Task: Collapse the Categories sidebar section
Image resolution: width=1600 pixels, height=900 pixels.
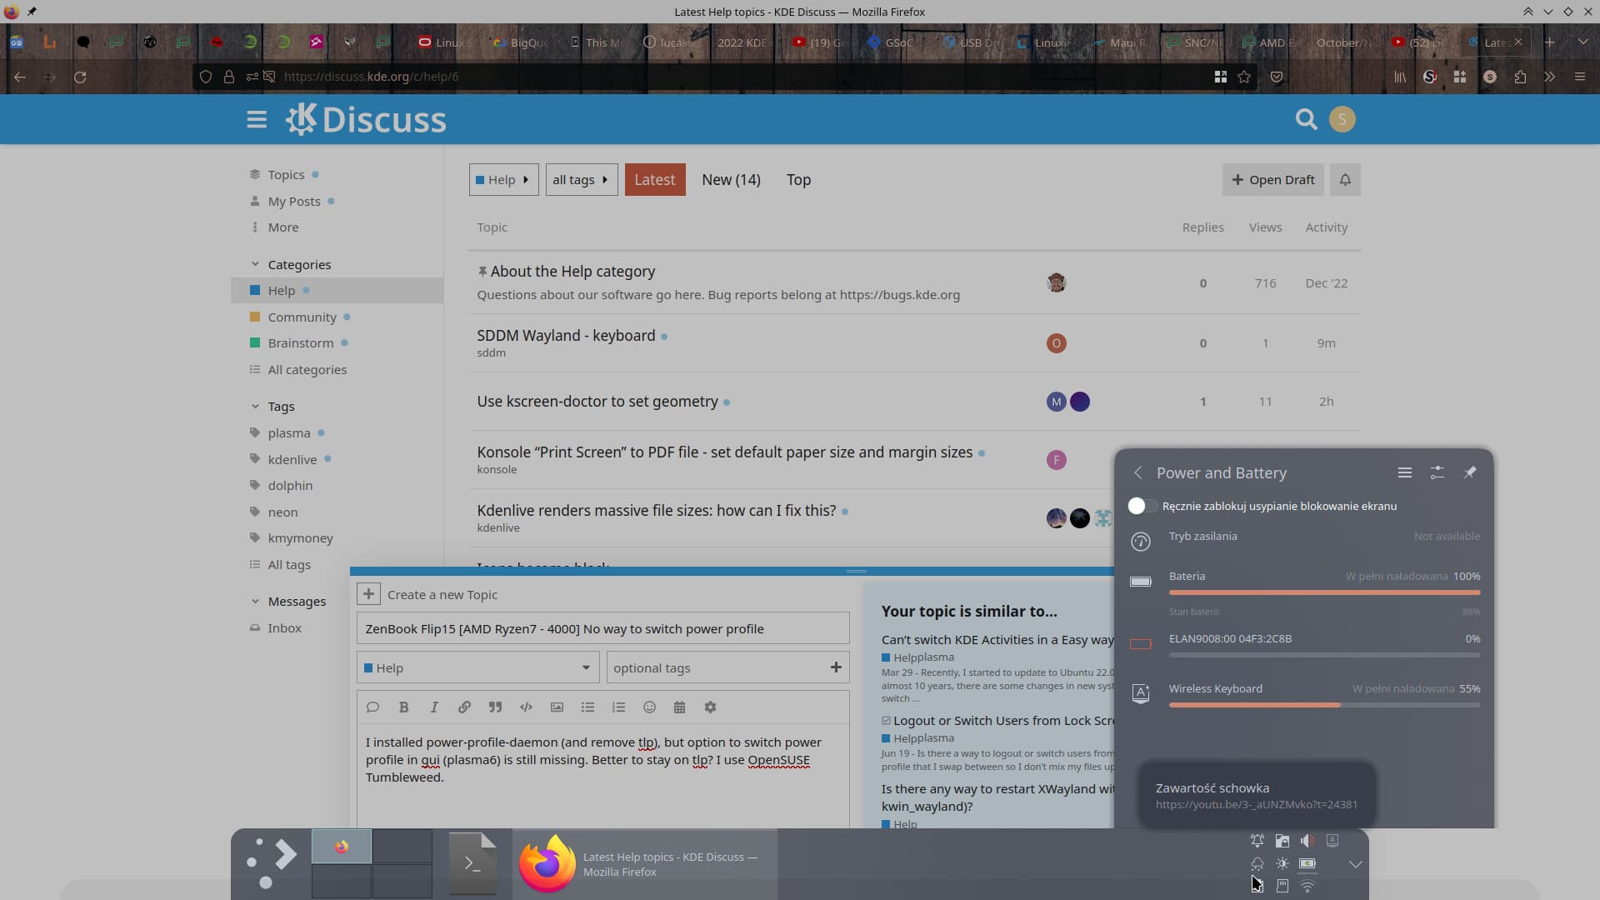Action: 255,264
